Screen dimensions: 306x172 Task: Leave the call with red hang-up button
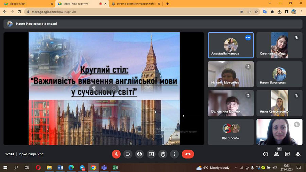pyautogui.click(x=188, y=154)
